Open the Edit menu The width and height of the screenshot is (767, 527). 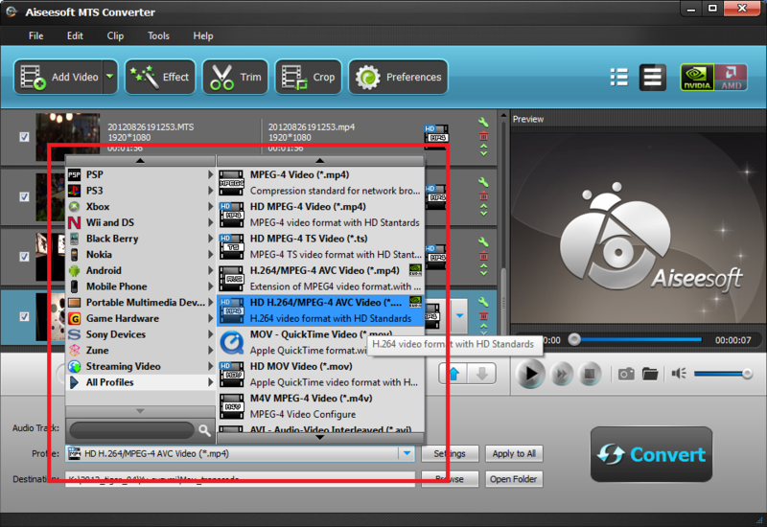coord(75,35)
